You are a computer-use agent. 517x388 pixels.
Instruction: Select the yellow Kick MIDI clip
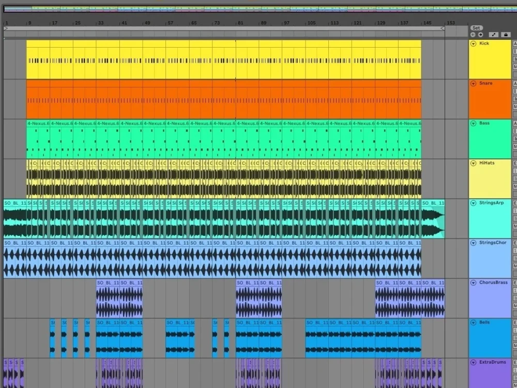click(224, 59)
